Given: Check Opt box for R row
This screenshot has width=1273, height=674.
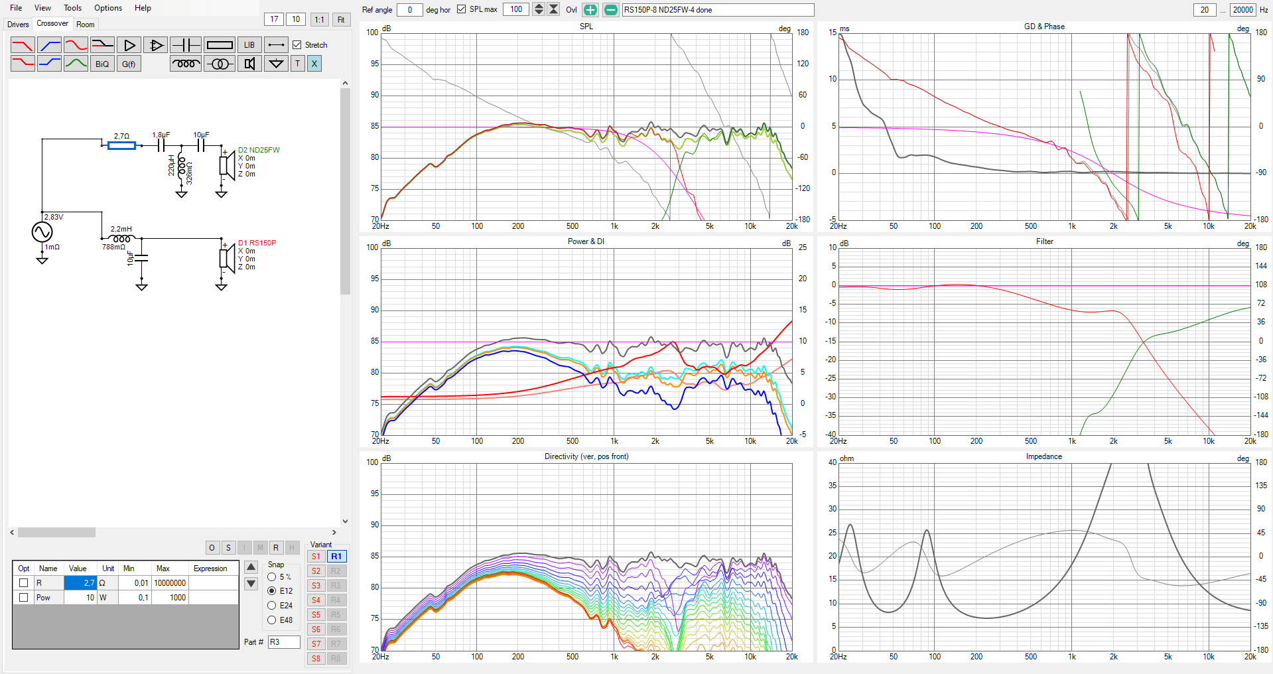Looking at the screenshot, I should tap(24, 582).
